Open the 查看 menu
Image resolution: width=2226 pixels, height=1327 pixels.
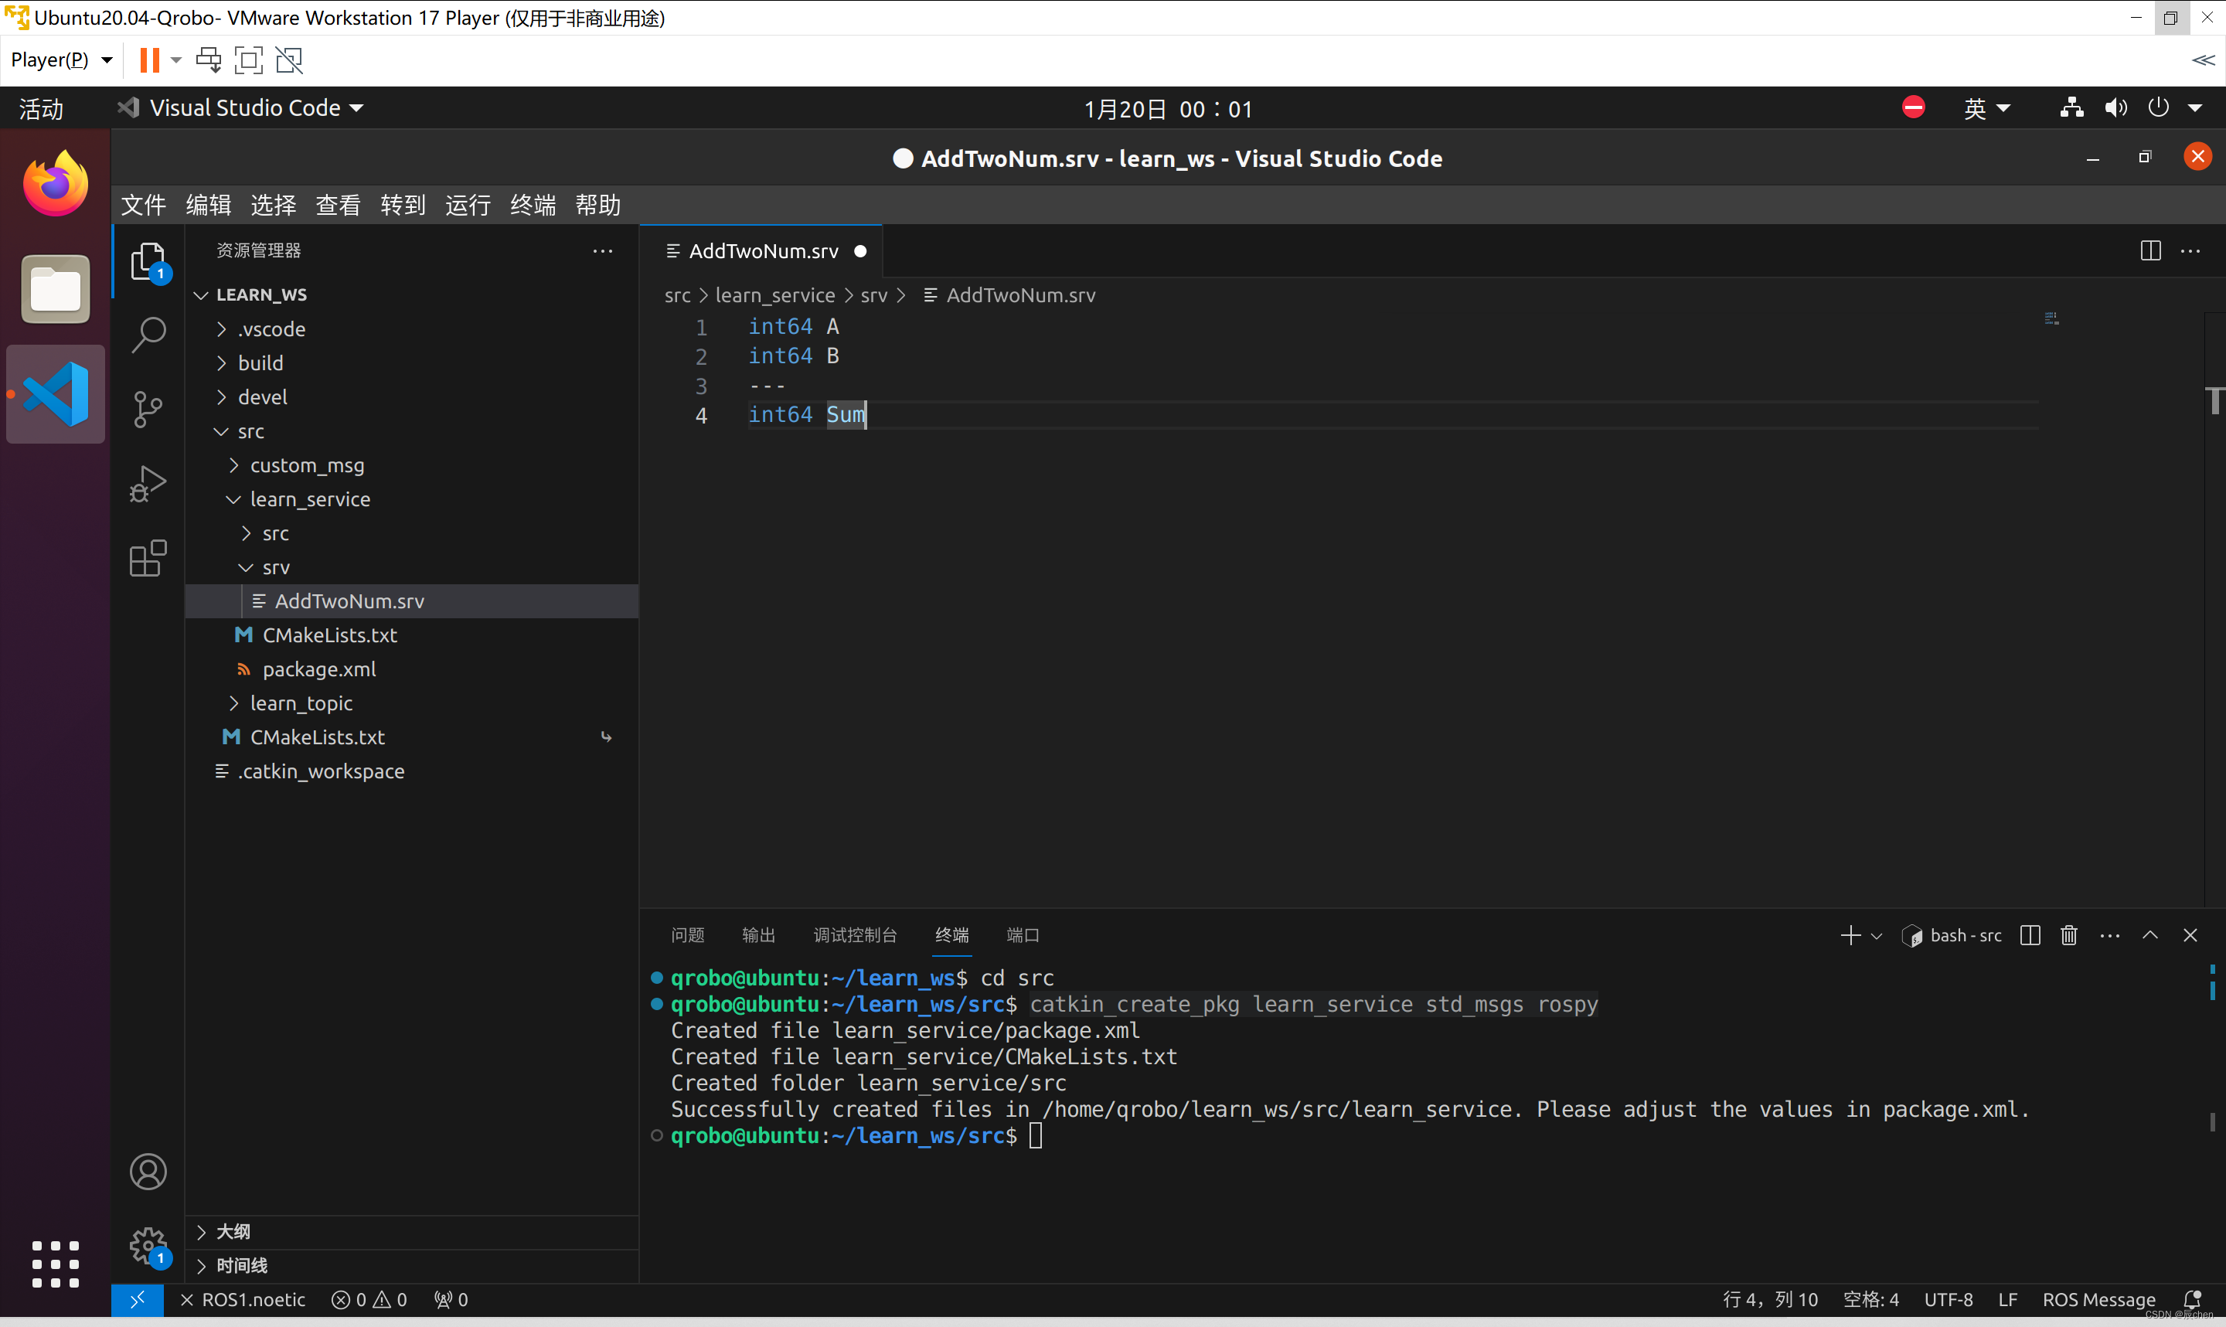338,205
